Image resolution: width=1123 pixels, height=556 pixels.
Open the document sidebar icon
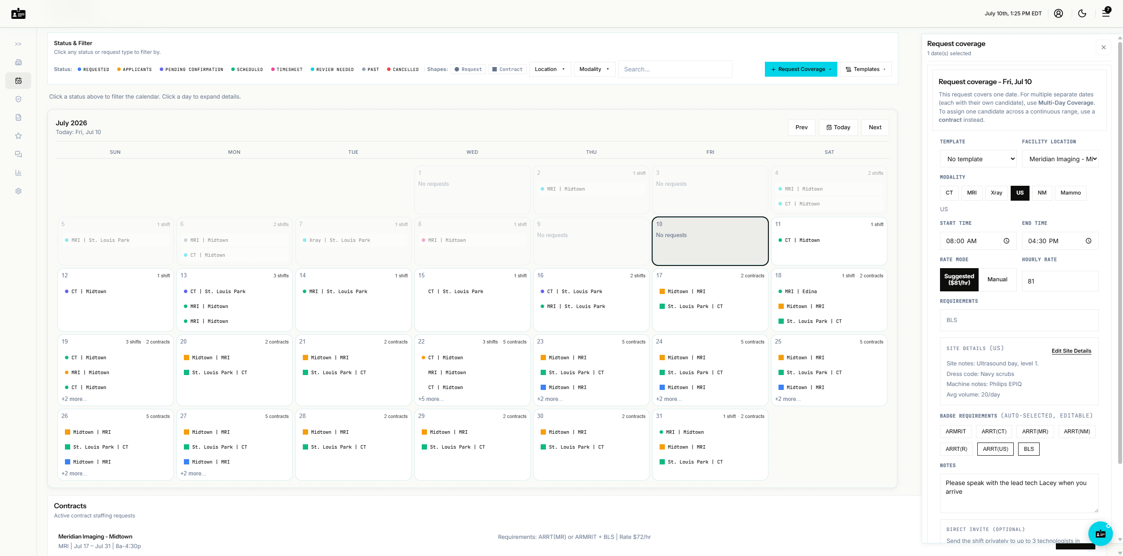(x=18, y=117)
